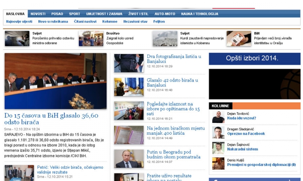Image resolution: width=303 pixels, height=181 pixels.
Task: Click the Opšti izbori 2014 banner
Action: [x=255, y=59]
